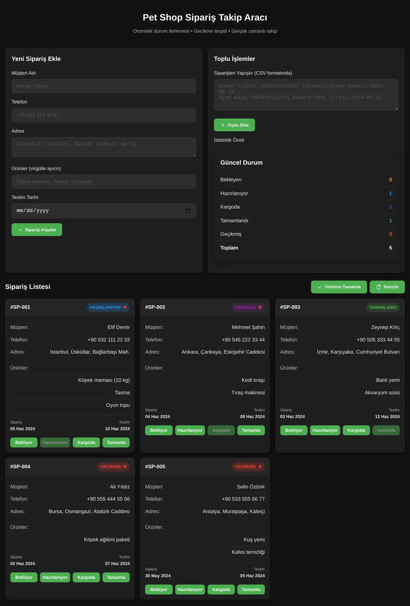Screen dimensions: 410x606
Task: Mark order SP-001 as Kargoda
Action: [86, 442]
